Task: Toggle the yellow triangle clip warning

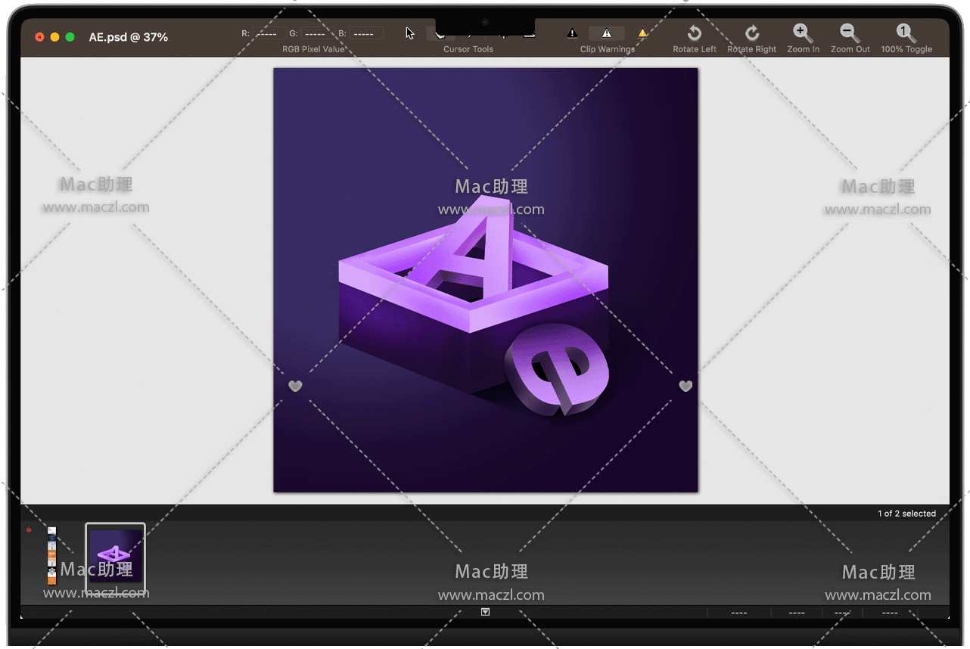Action: point(642,33)
